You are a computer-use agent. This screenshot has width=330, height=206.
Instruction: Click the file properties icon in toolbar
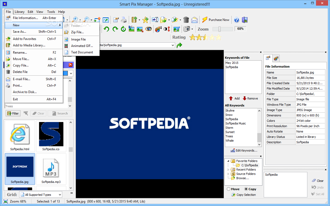116,20
